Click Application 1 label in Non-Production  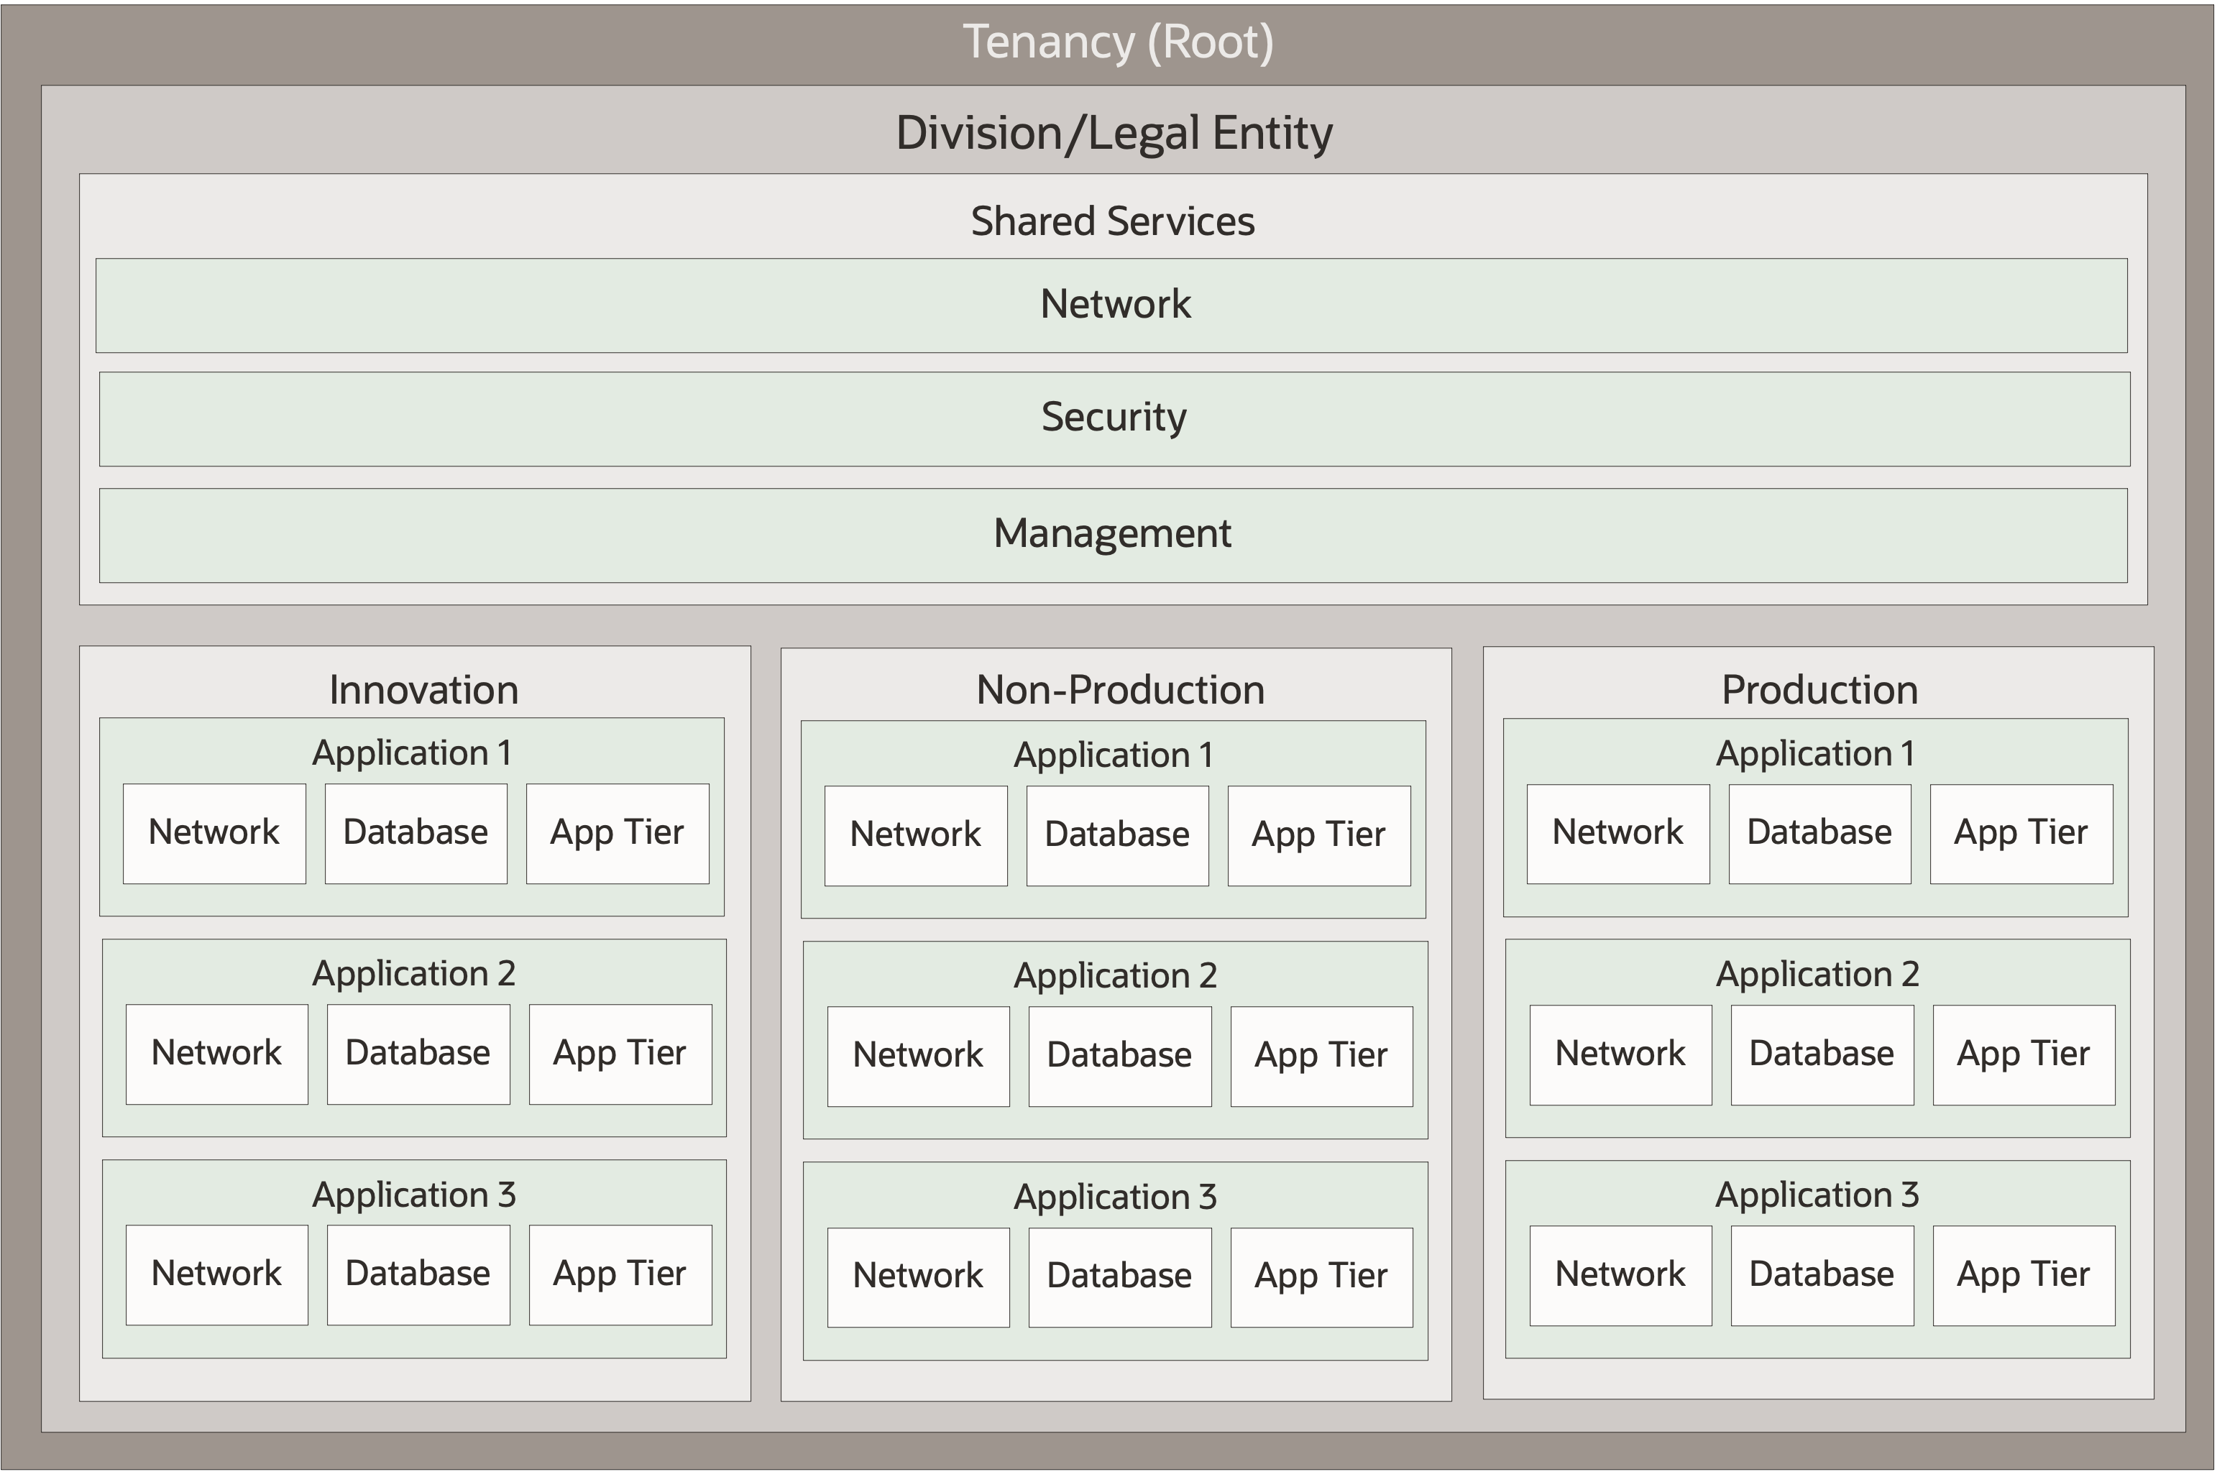click(1114, 755)
